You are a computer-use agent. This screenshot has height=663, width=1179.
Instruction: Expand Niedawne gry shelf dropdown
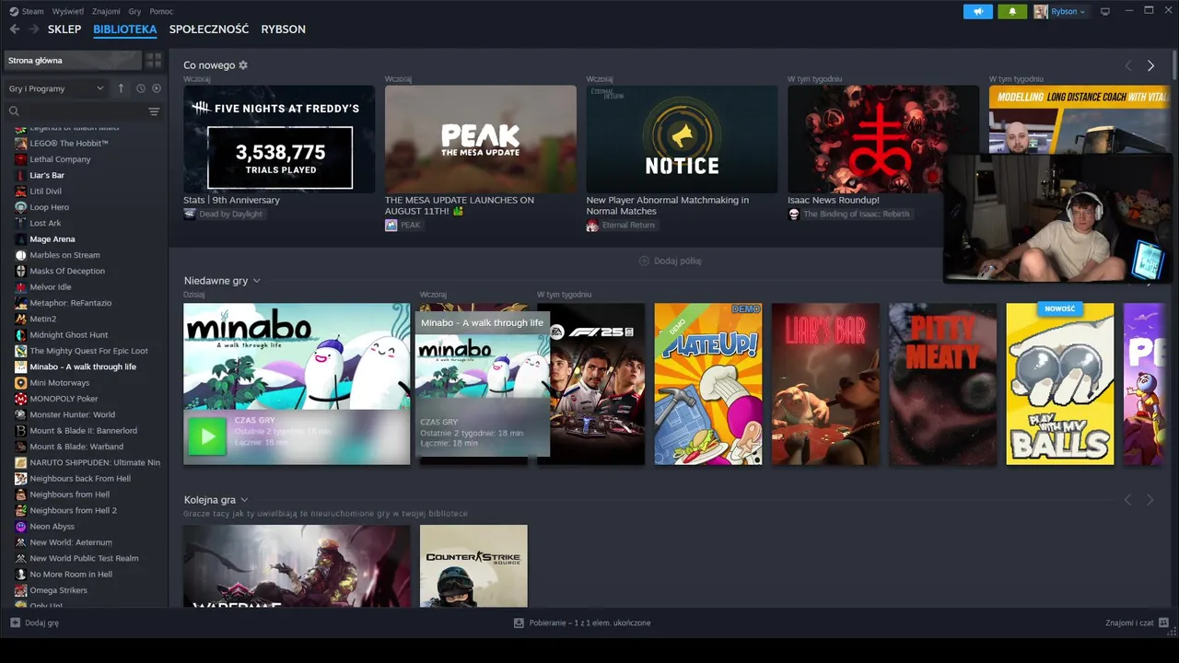pos(257,281)
